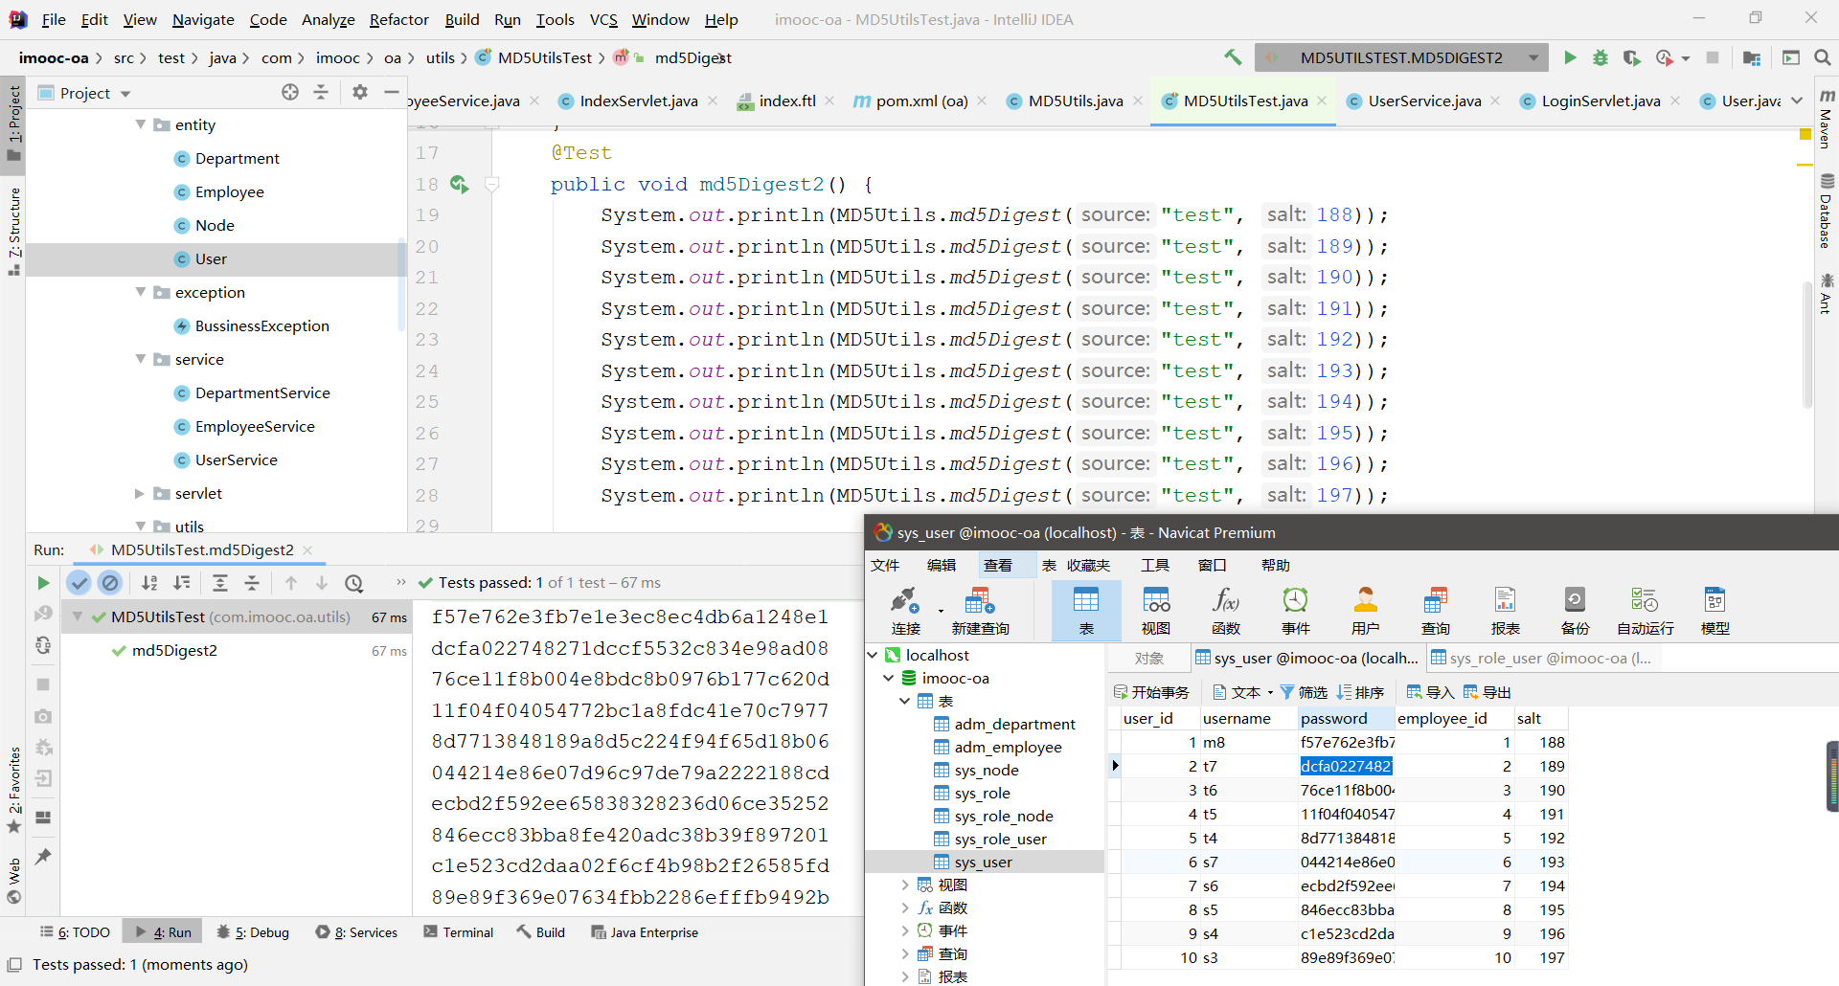Open test history clock icon
The image size is (1839, 986).
click(354, 582)
